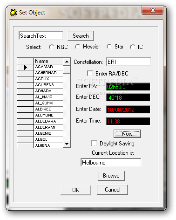Select the AL_NA'IR star entry
This screenshot has height=220, width=176.
click(x=48, y=97)
